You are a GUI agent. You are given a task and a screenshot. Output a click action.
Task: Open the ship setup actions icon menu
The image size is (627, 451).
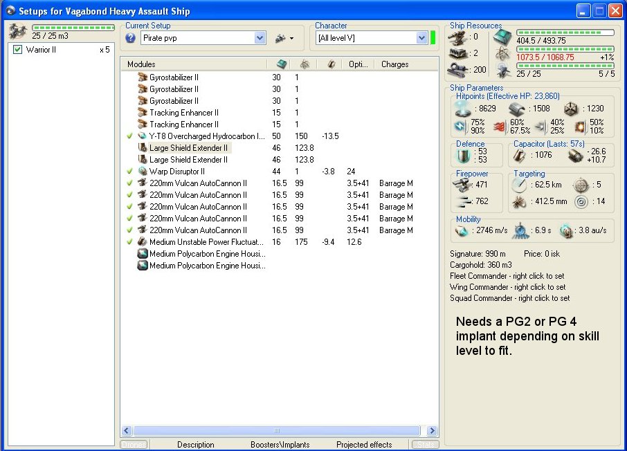click(x=284, y=38)
